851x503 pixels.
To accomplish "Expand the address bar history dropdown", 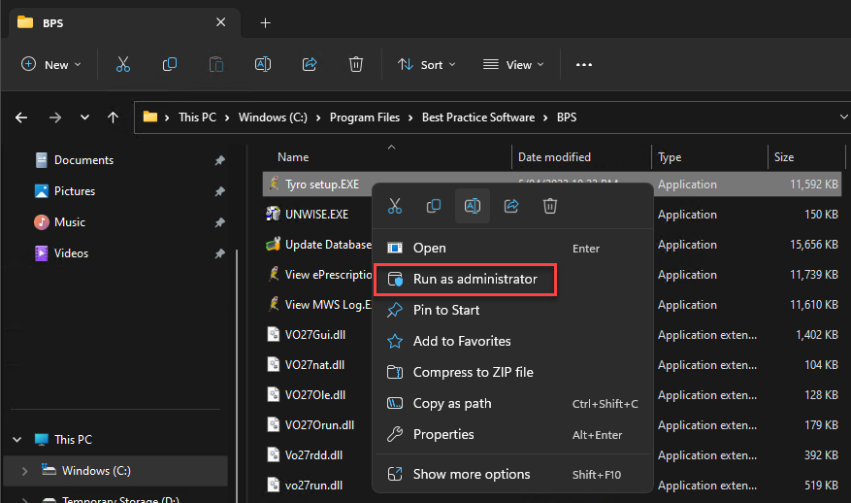I will click(843, 117).
